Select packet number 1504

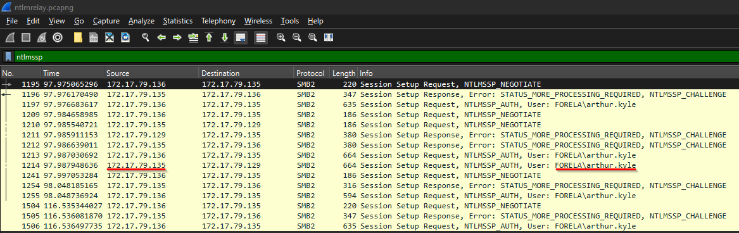click(370, 206)
